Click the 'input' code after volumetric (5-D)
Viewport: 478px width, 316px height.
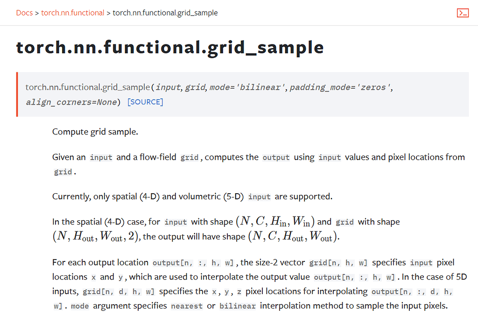pyautogui.click(x=259, y=197)
